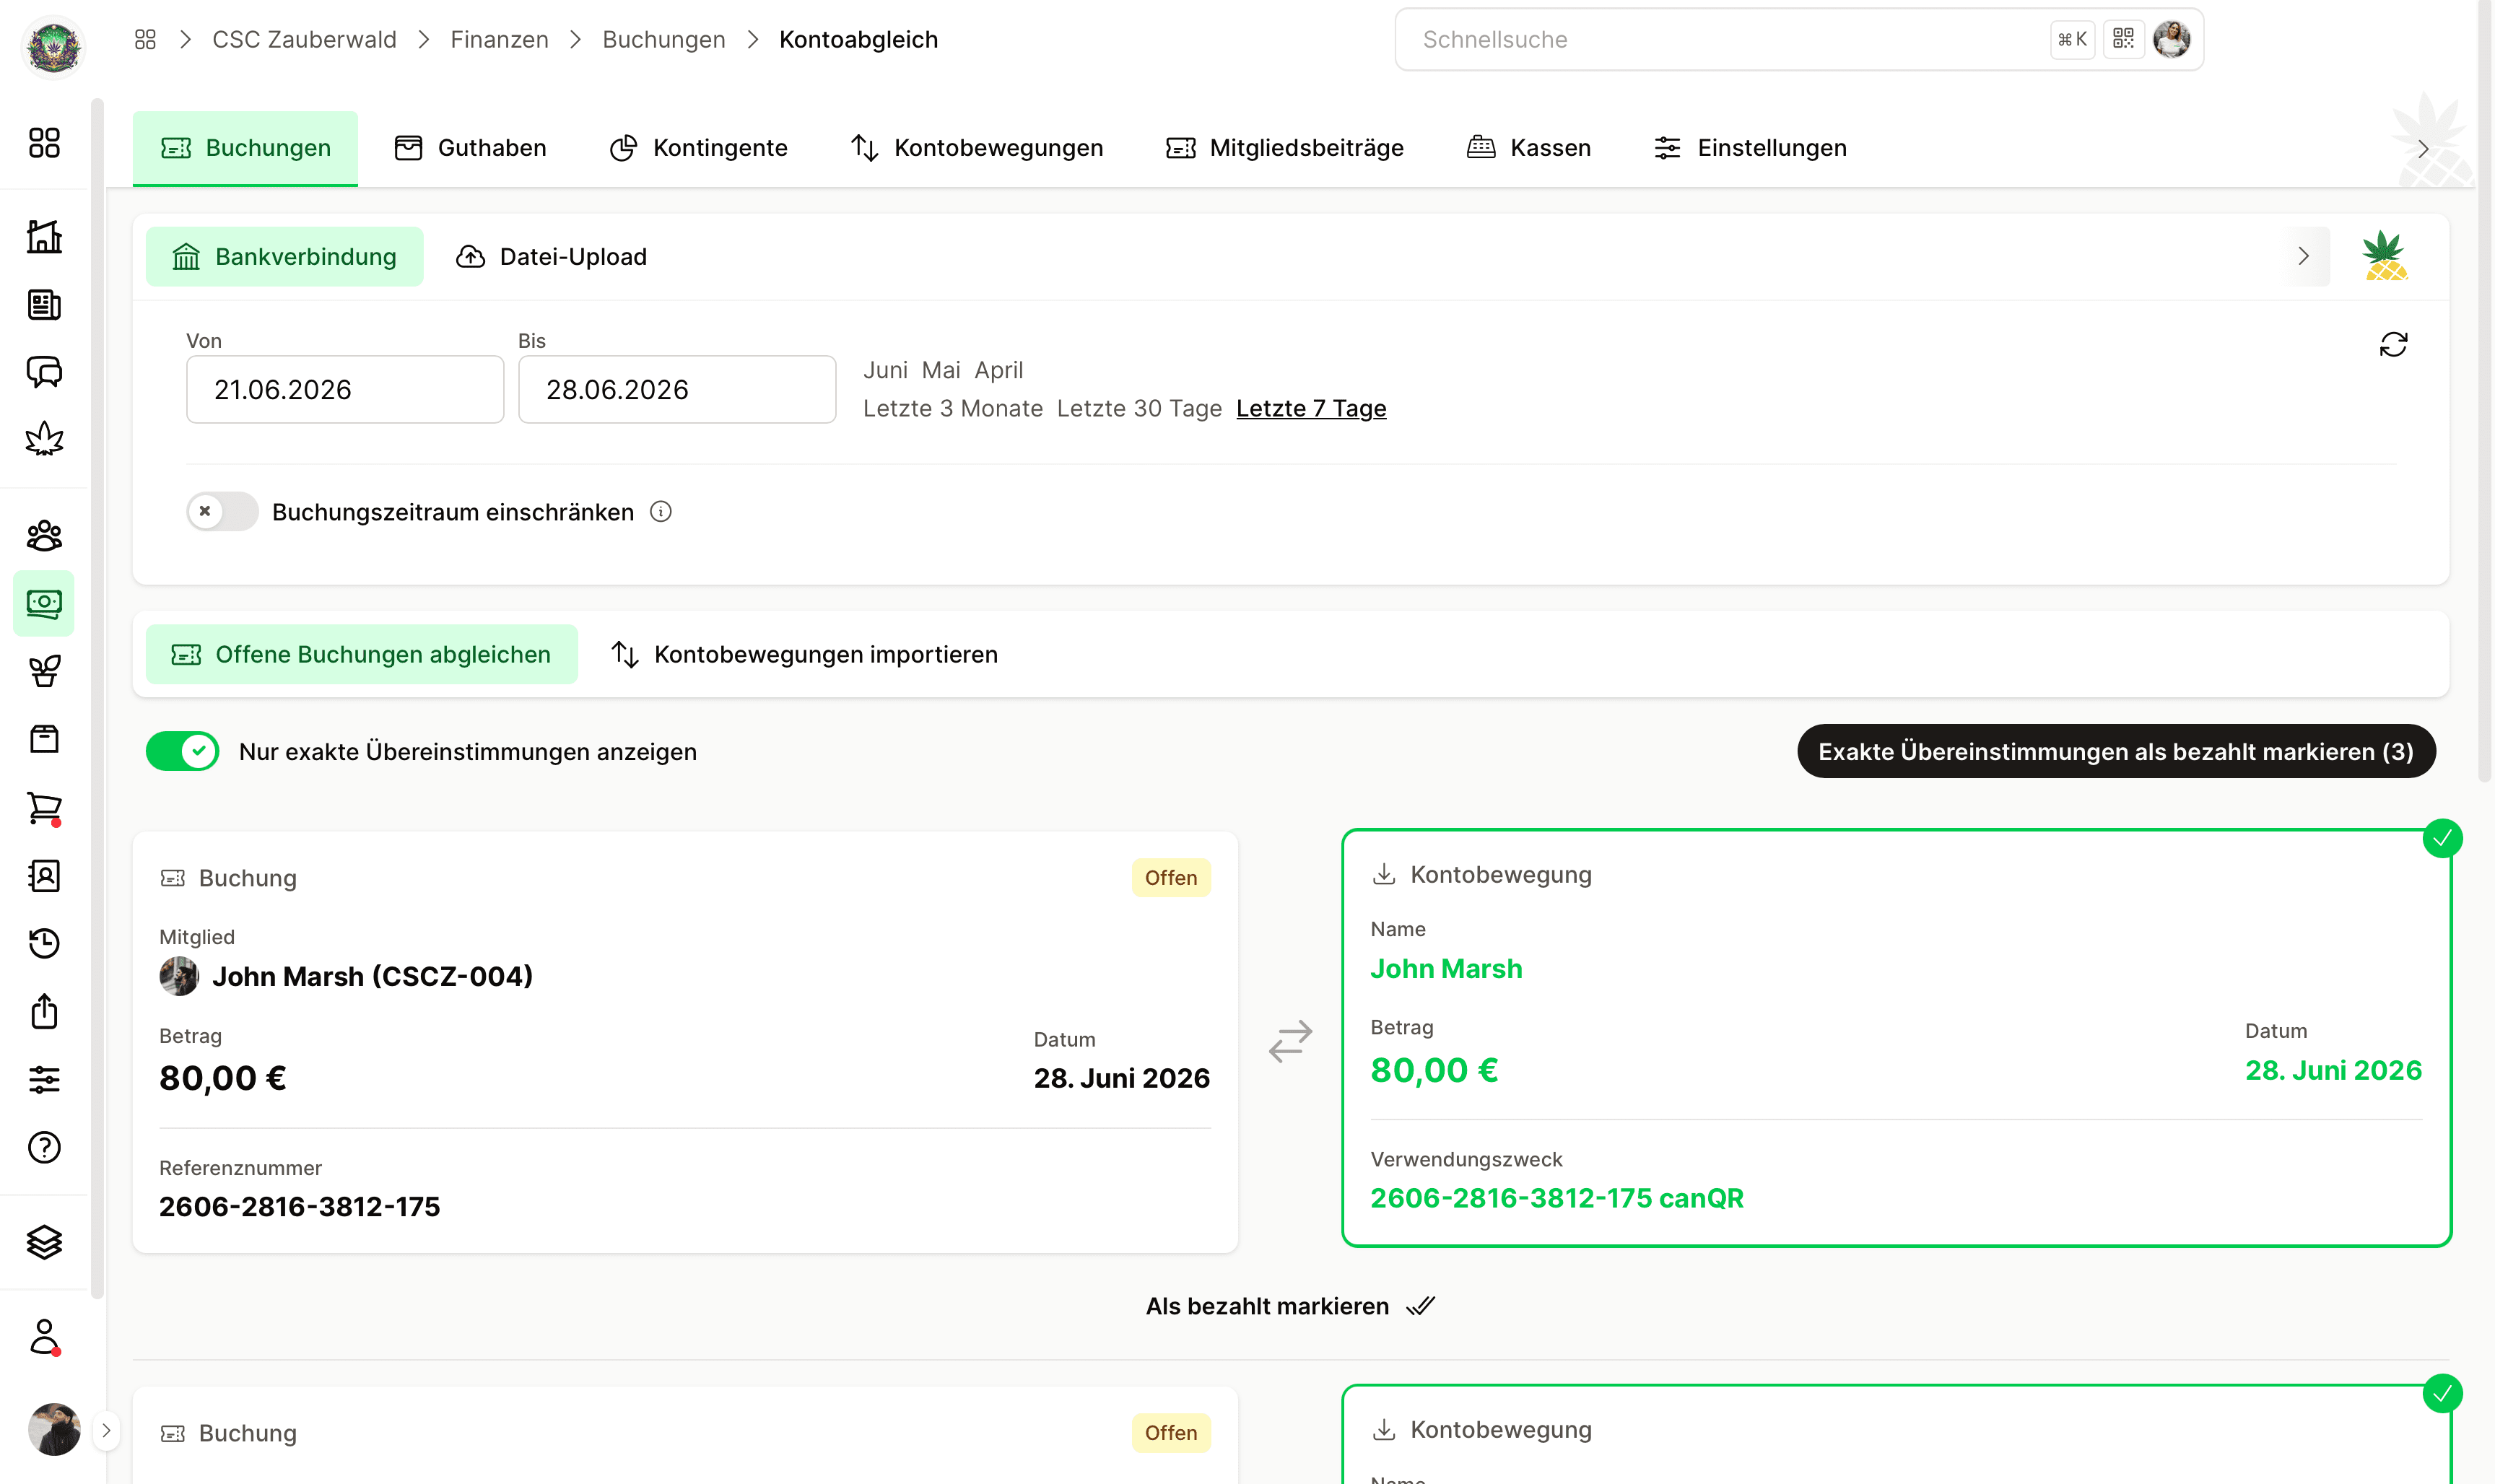The width and height of the screenshot is (2495, 1484).
Task: Choose Letzte 3 Monate range
Action: click(953, 408)
